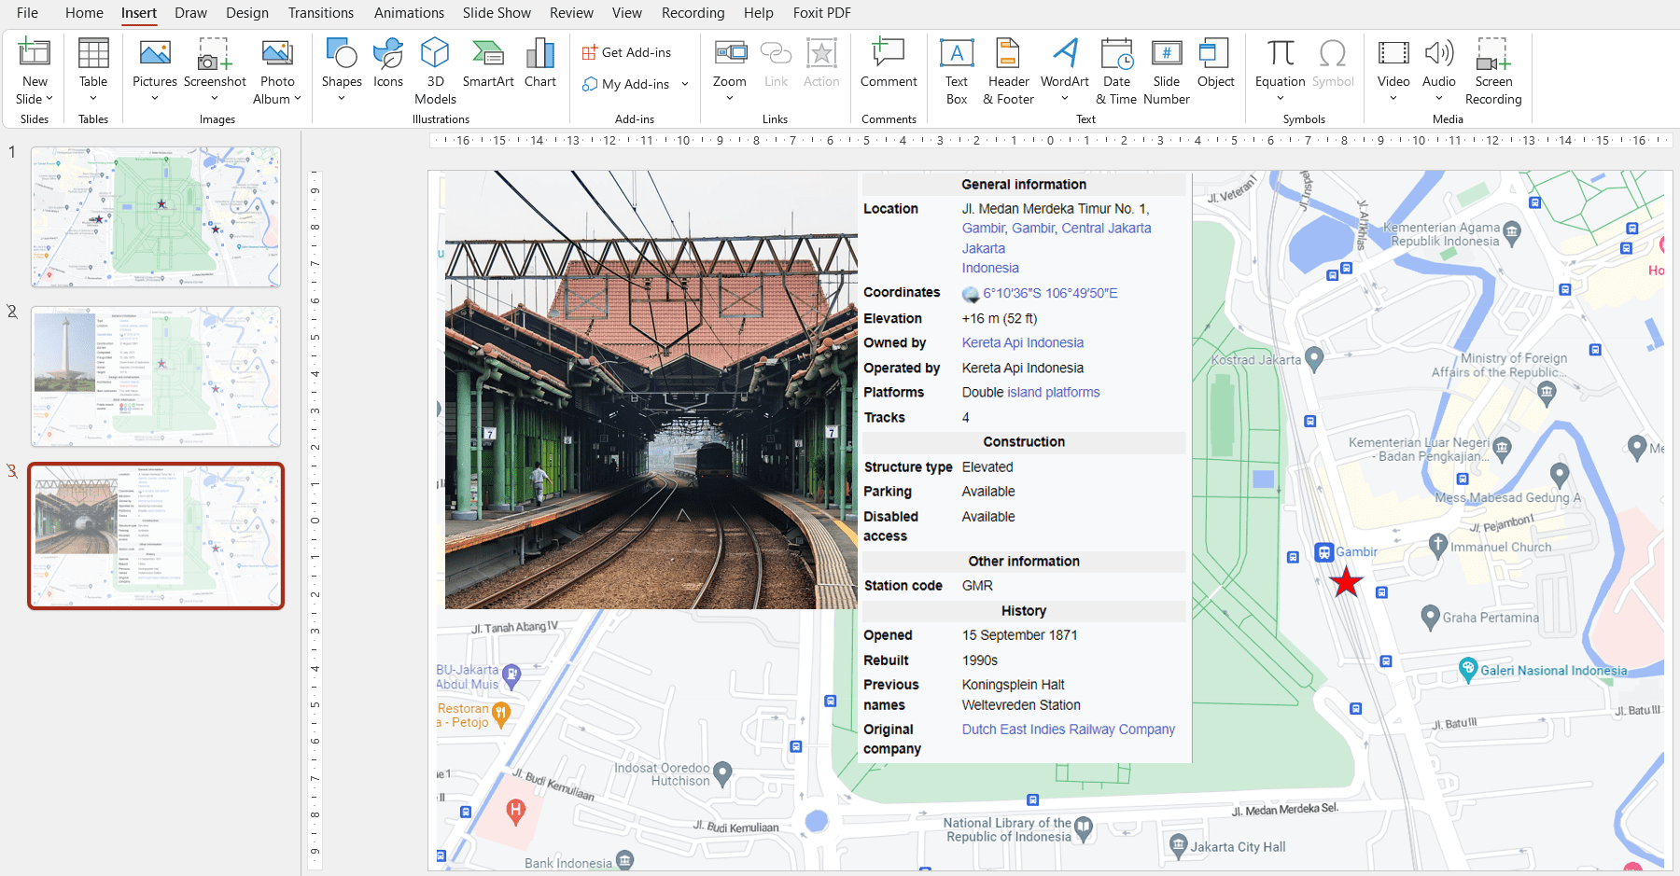The height and width of the screenshot is (876, 1680).
Task: Click My Add-ins button
Action: (625, 84)
